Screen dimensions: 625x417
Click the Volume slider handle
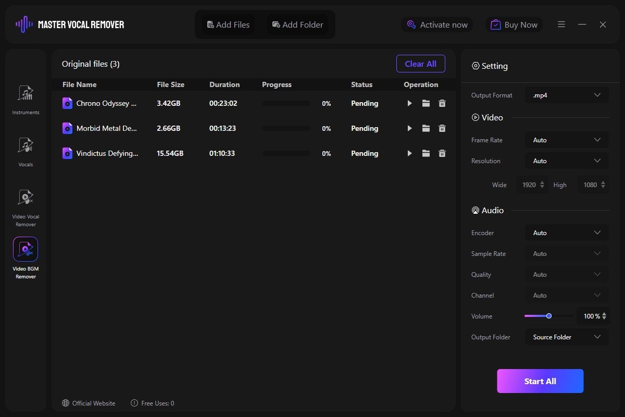tap(549, 316)
